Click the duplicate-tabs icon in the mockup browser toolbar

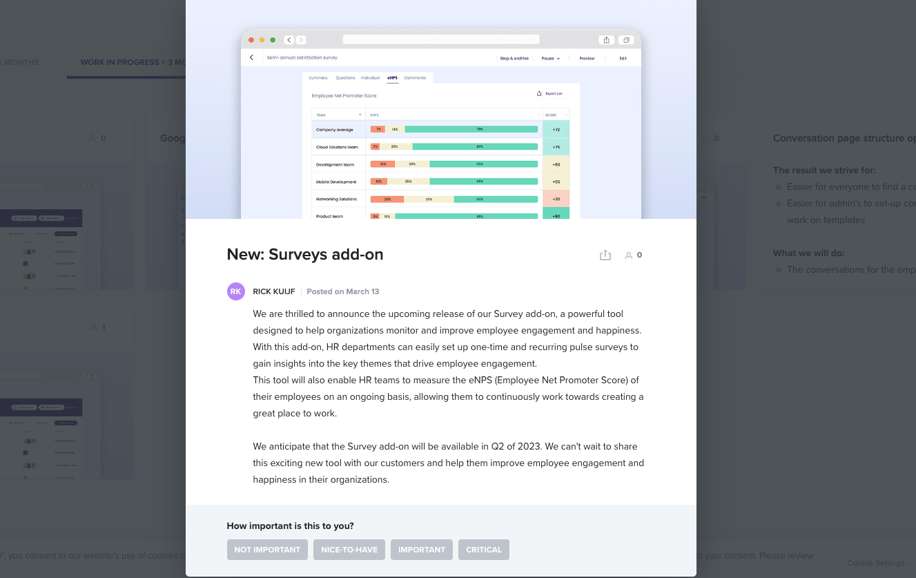click(625, 40)
